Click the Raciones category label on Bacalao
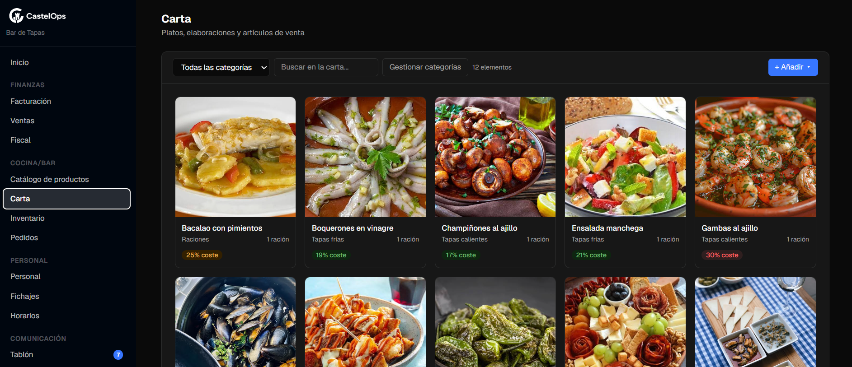Image resolution: width=852 pixels, height=367 pixels. tap(195, 239)
